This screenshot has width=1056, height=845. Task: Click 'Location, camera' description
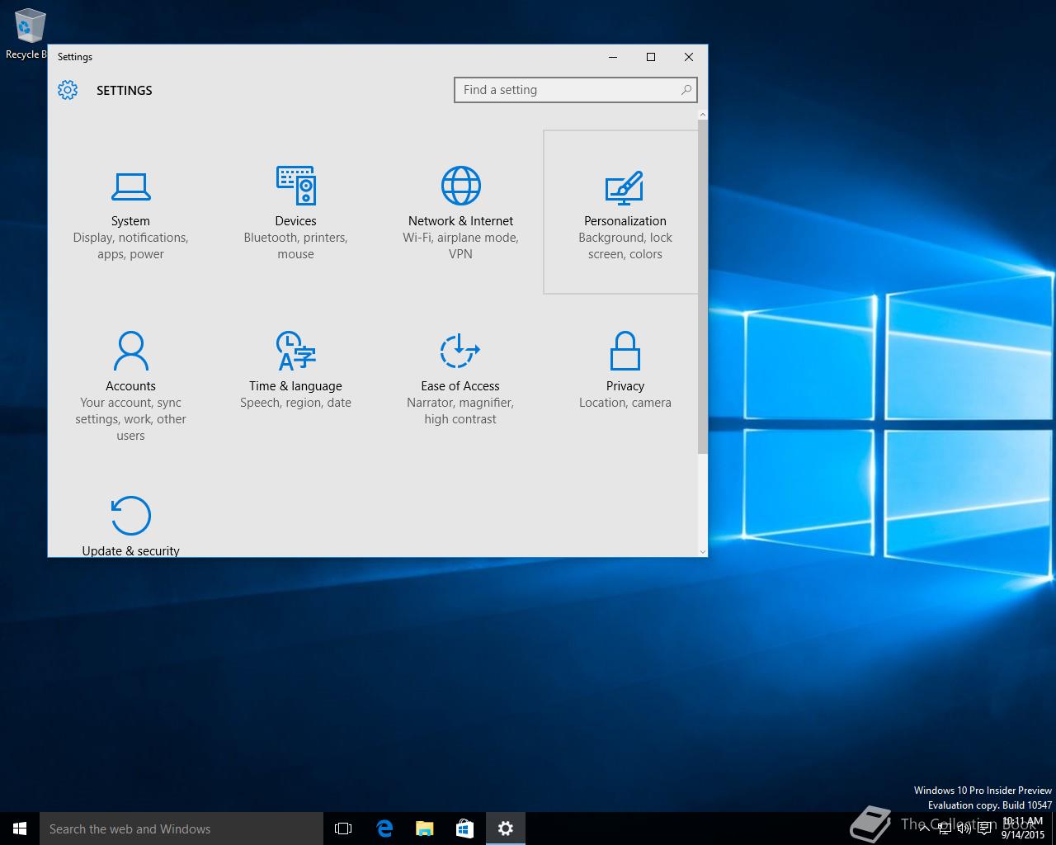click(625, 403)
